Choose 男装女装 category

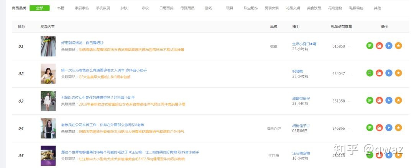click(x=272, y=8)
